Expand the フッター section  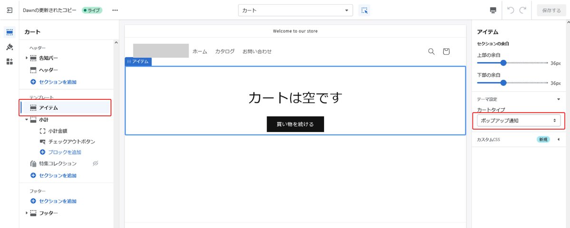coord(27,213)
